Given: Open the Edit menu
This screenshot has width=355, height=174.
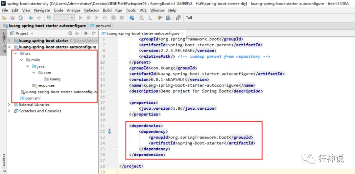Looking at the screenshot, I should pyautogui.click(x=15, y=11).
